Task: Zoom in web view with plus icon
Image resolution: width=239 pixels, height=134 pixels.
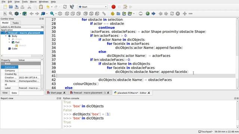Action: 185,13
